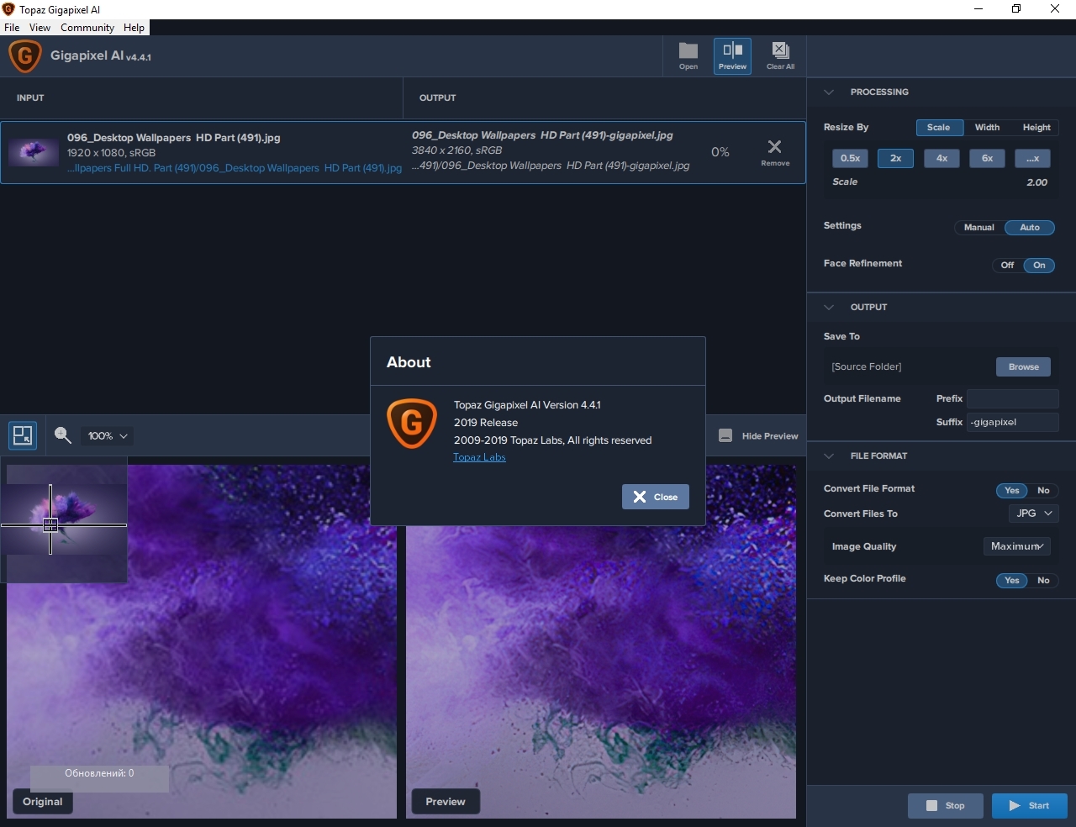Set Keep Color Profile to Yes

pos(1012,581)
